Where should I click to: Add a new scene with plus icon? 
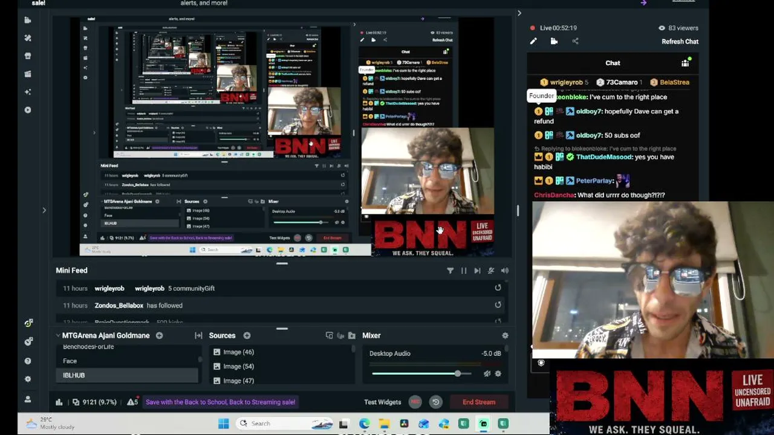click(159, 335)
